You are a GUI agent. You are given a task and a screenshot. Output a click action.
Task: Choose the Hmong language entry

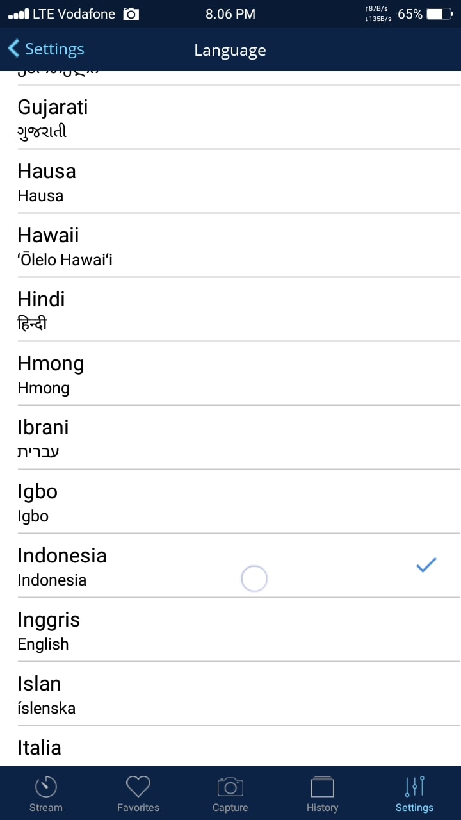230,373
